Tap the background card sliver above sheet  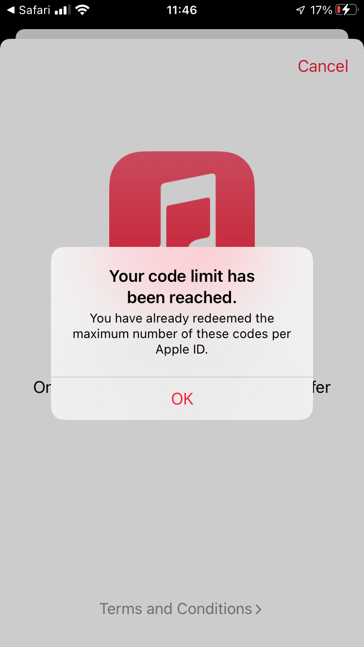(182, 34)
